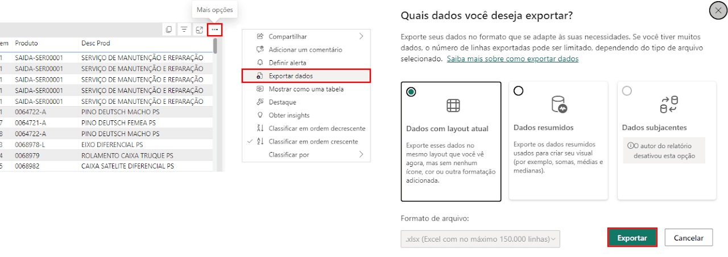Image resolution: width=728 pixels, height=257 pixels.
Task: Expand the Classificar por submenu
Action: point(307,154)
